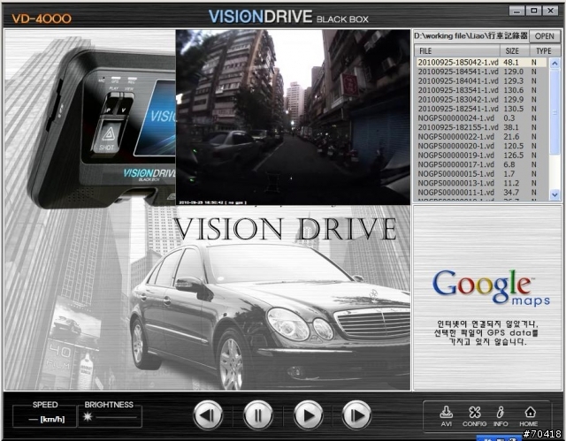Select file NOGPS00000022-1.vd
The width and height of the screenshot is (566, 441).
(x=481, y=137)
